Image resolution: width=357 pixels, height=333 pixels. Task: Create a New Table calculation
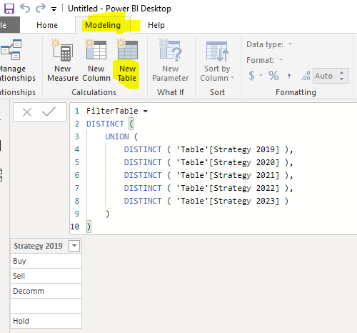point(127,60)
